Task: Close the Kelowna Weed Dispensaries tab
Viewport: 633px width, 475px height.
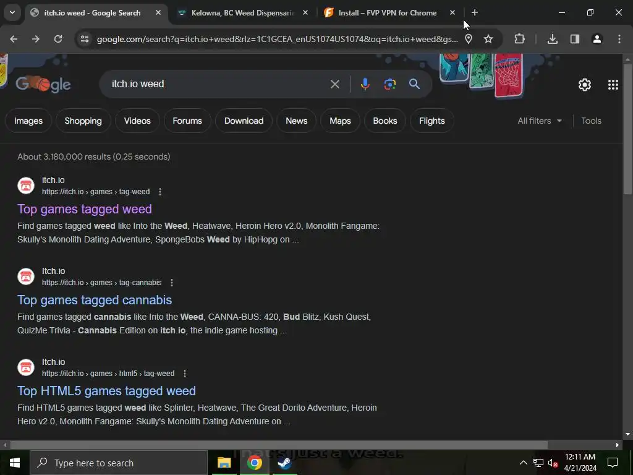Action: (305, 13)
